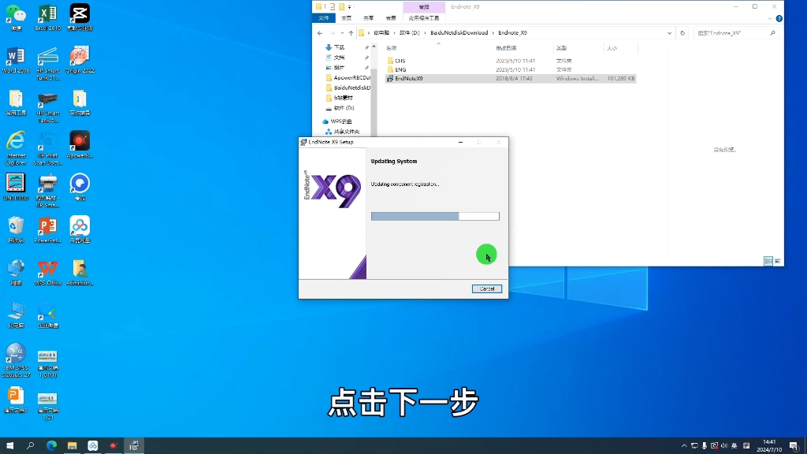Select the 软件 (D:) breadcrumb segment
This screenshot has height=454, width=807.
coord(410,33)
